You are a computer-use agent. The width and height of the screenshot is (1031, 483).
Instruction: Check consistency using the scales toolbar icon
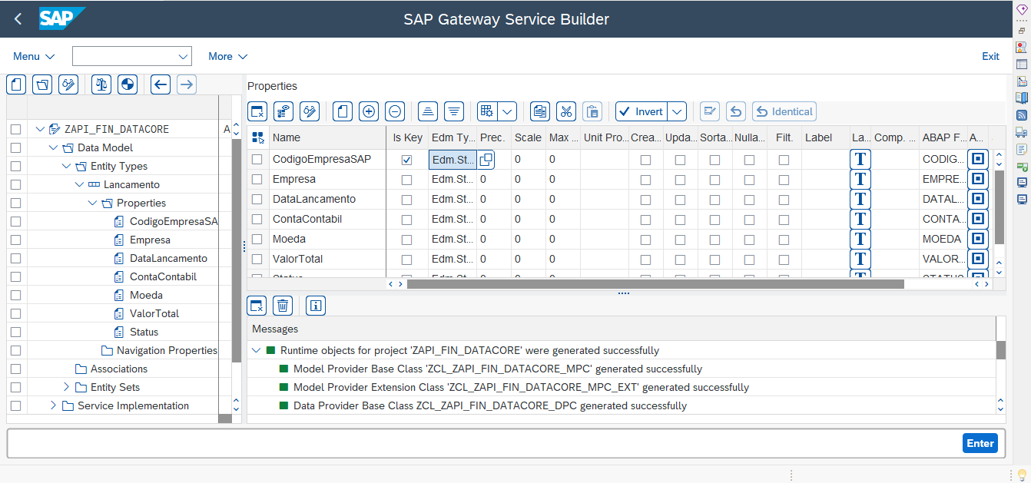101,84
